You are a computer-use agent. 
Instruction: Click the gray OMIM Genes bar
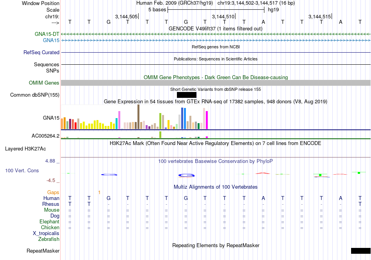pyautogui.click(x=216, y=83)
